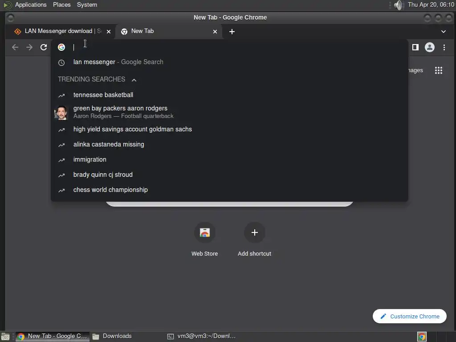This screenshot has width=456, height=342.
Task: Choose 'tennessee basketball' trending suggestion
Action: pos(229,95)
